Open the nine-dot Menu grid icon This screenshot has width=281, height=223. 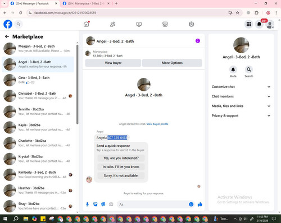(x=248, y=24)
